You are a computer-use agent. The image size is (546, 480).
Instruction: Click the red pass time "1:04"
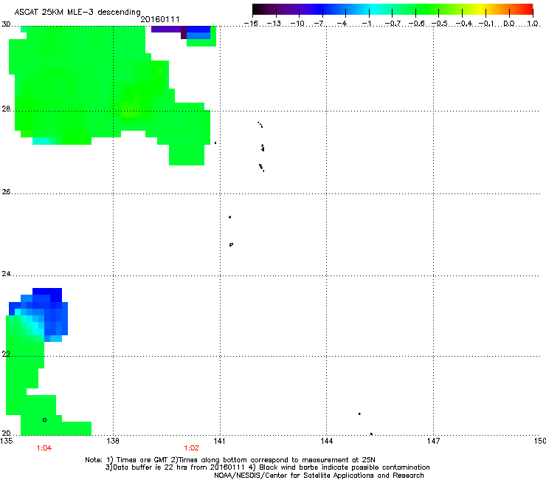coord(44,448)
